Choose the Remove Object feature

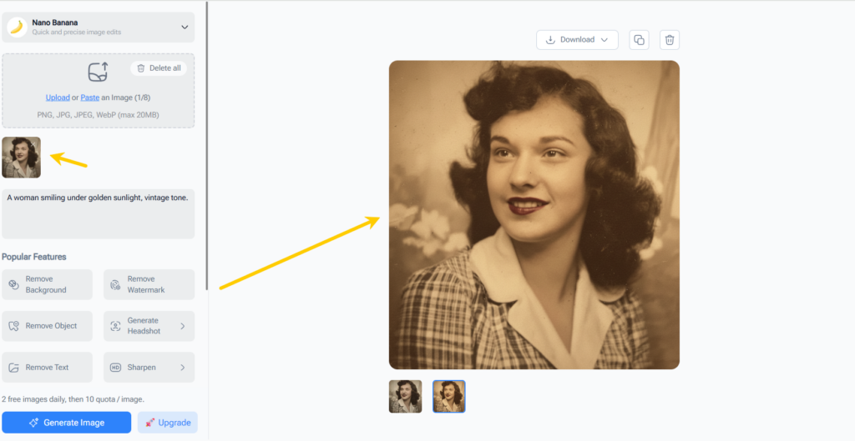[47, 326]
